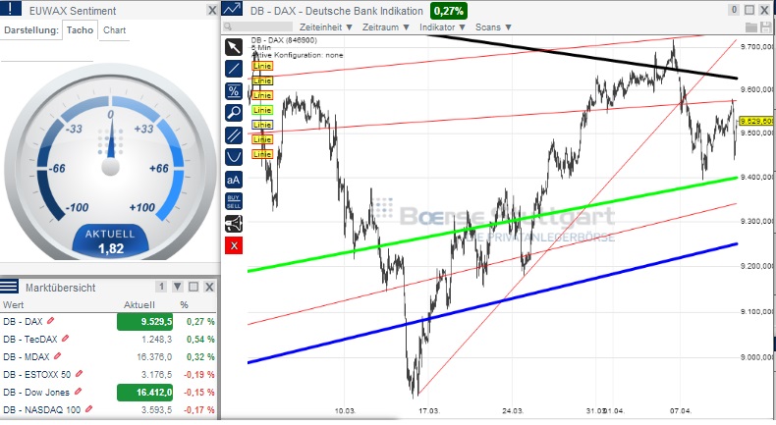Switch to the Tacho view tab
Screen dimensions: 776x425
[80, 30]
